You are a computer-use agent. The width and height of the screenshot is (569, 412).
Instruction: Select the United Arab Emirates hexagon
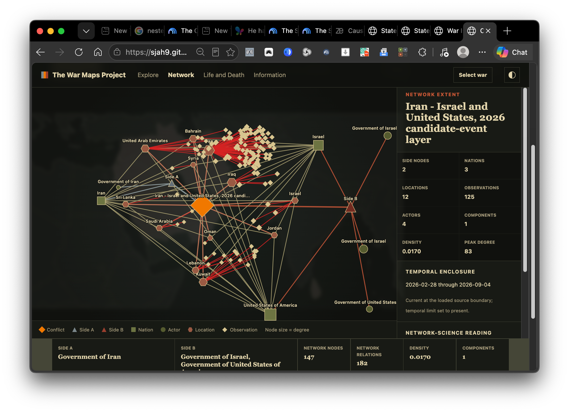click(145, 148)
